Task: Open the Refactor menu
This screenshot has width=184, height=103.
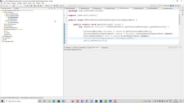Action: 14,3
